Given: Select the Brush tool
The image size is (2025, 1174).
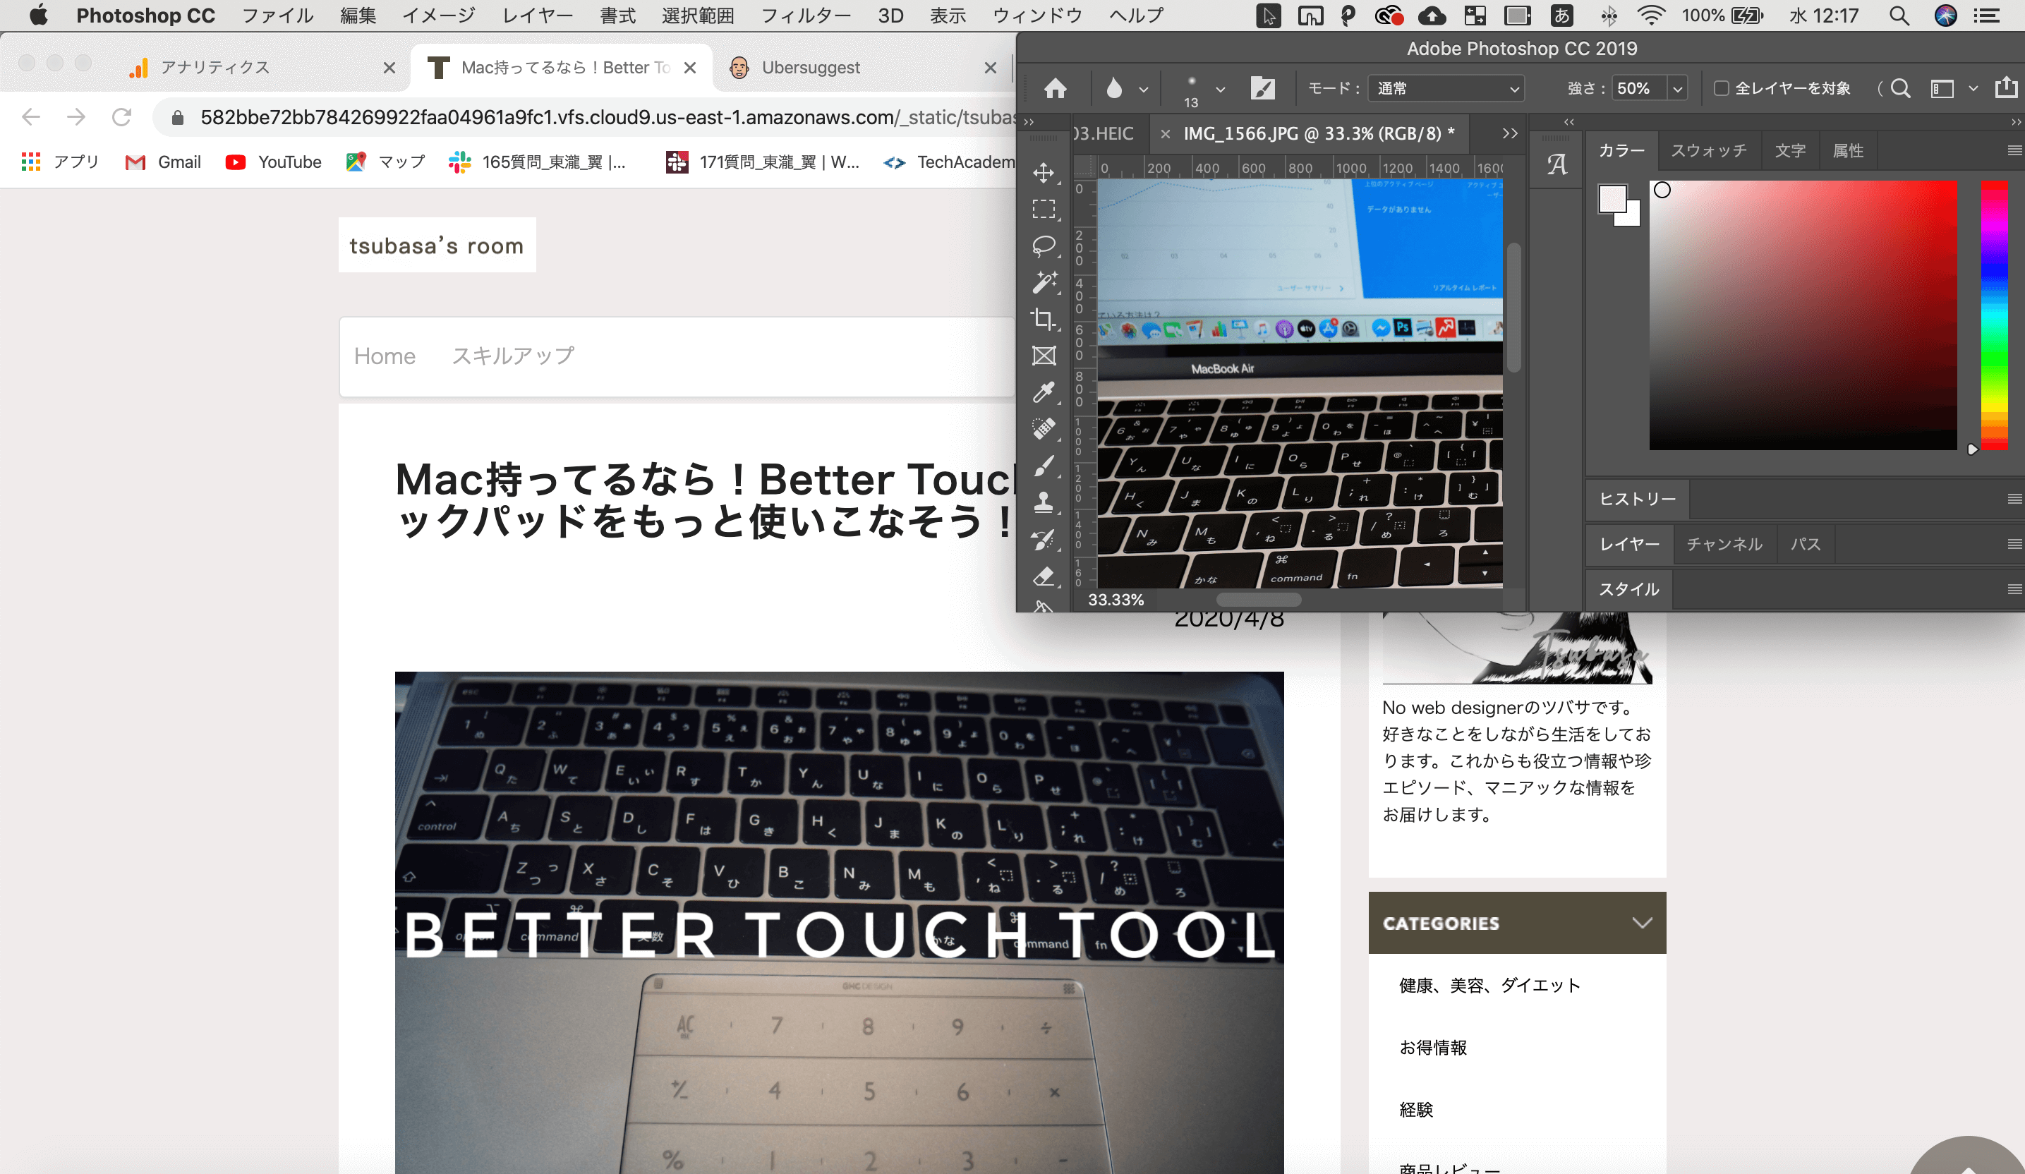Looking at the screenshot, I should (x=1044, y=466).
